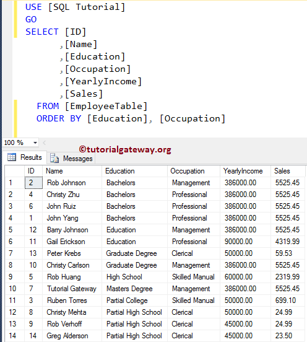Click the High School education cell

[x=135, y=277]
